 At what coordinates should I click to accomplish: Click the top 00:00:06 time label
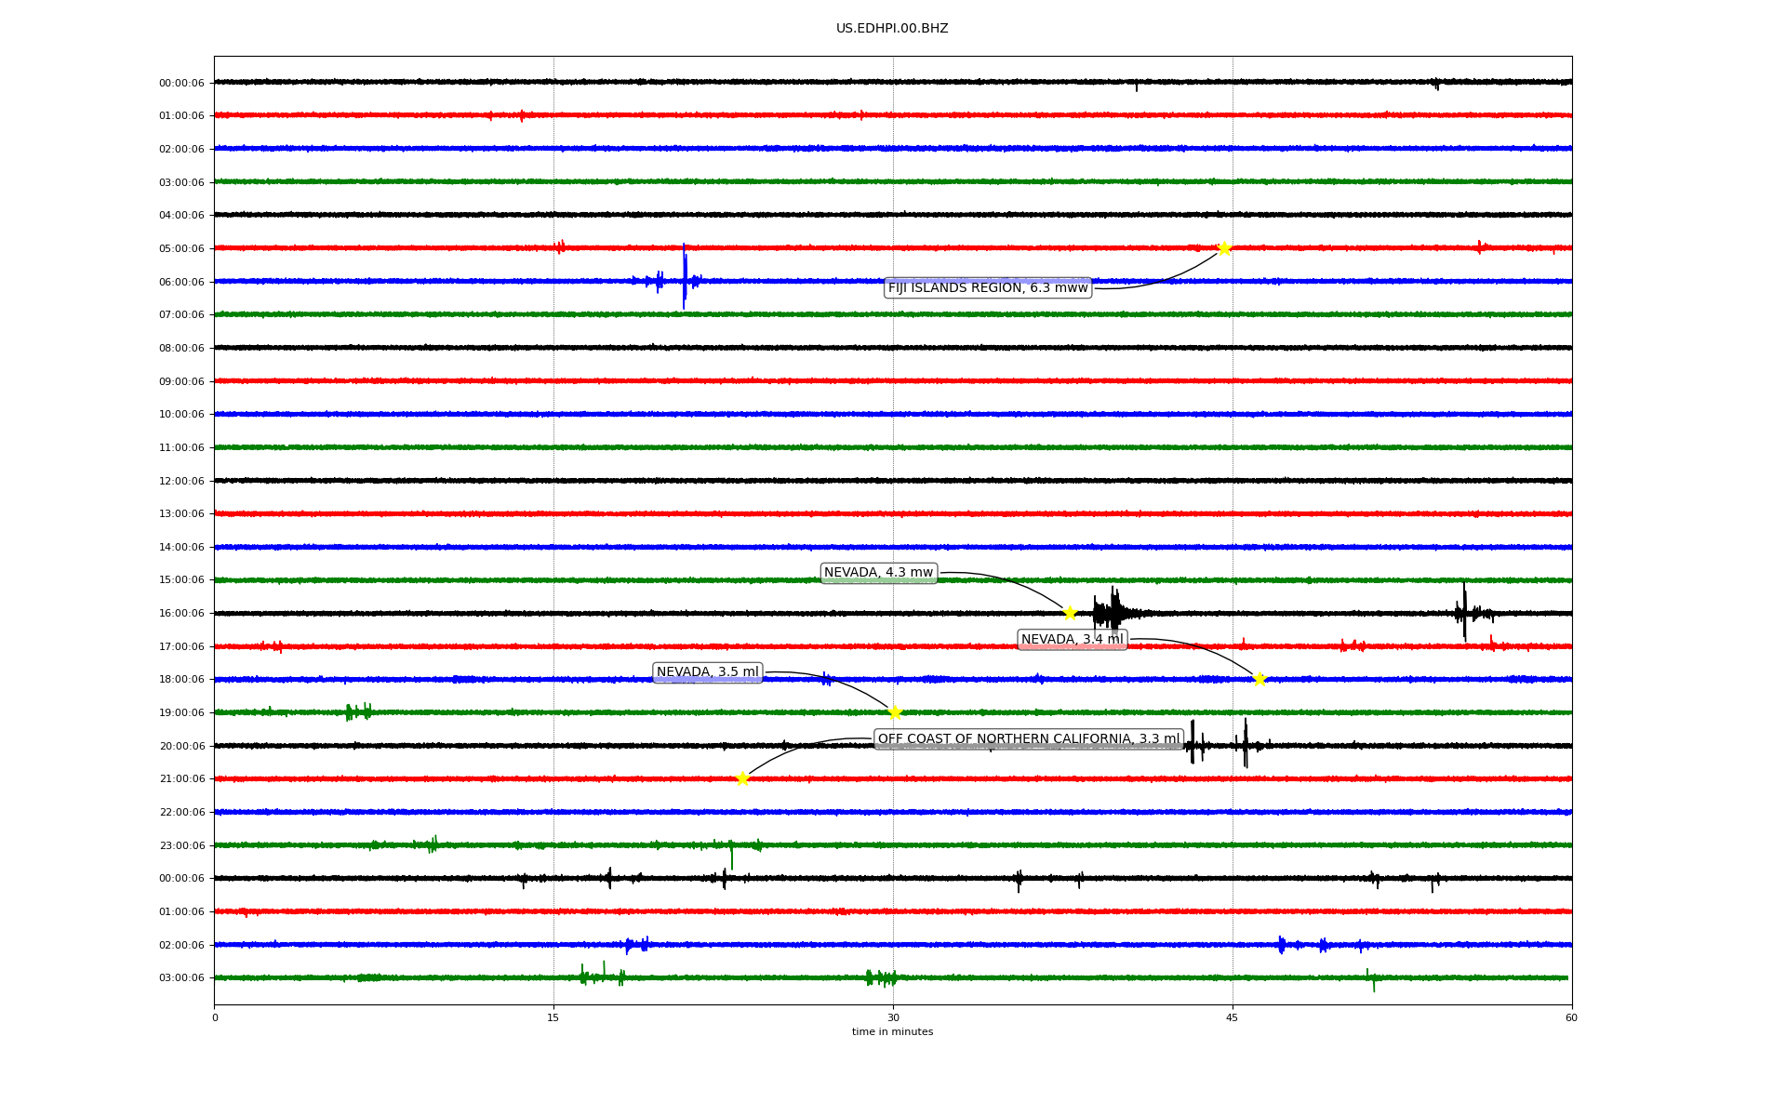tap(181, 83)
